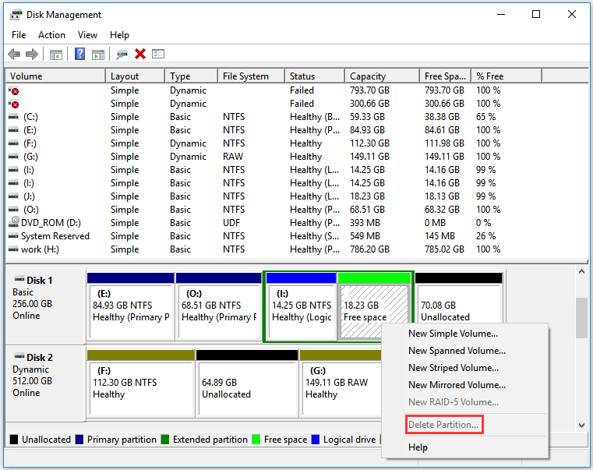Click the Connect/Rescan disk toolbar icon
The image size is (593, 470).
[x=122, y=55]
